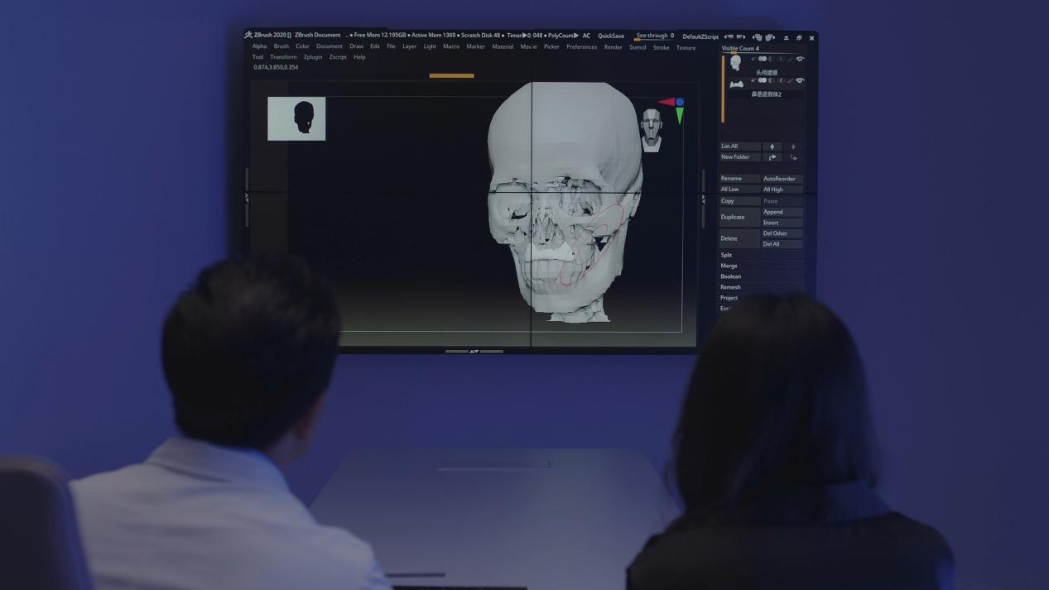
Task: Click the skull subtool thumbnail icon
Action: coord(735,63)
